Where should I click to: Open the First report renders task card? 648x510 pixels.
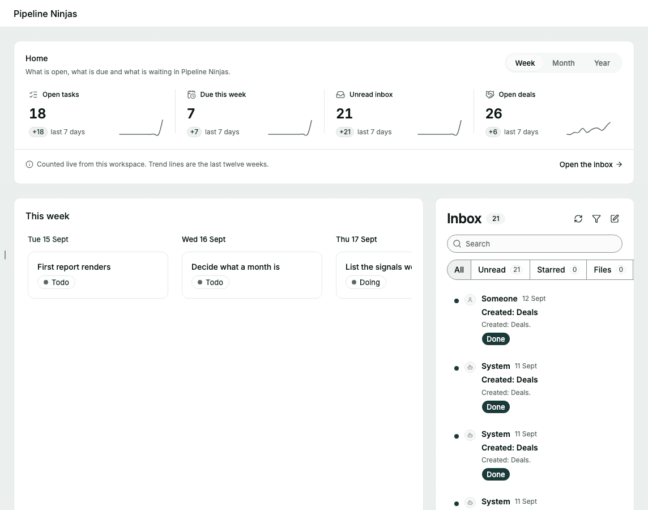click(98, 275)
